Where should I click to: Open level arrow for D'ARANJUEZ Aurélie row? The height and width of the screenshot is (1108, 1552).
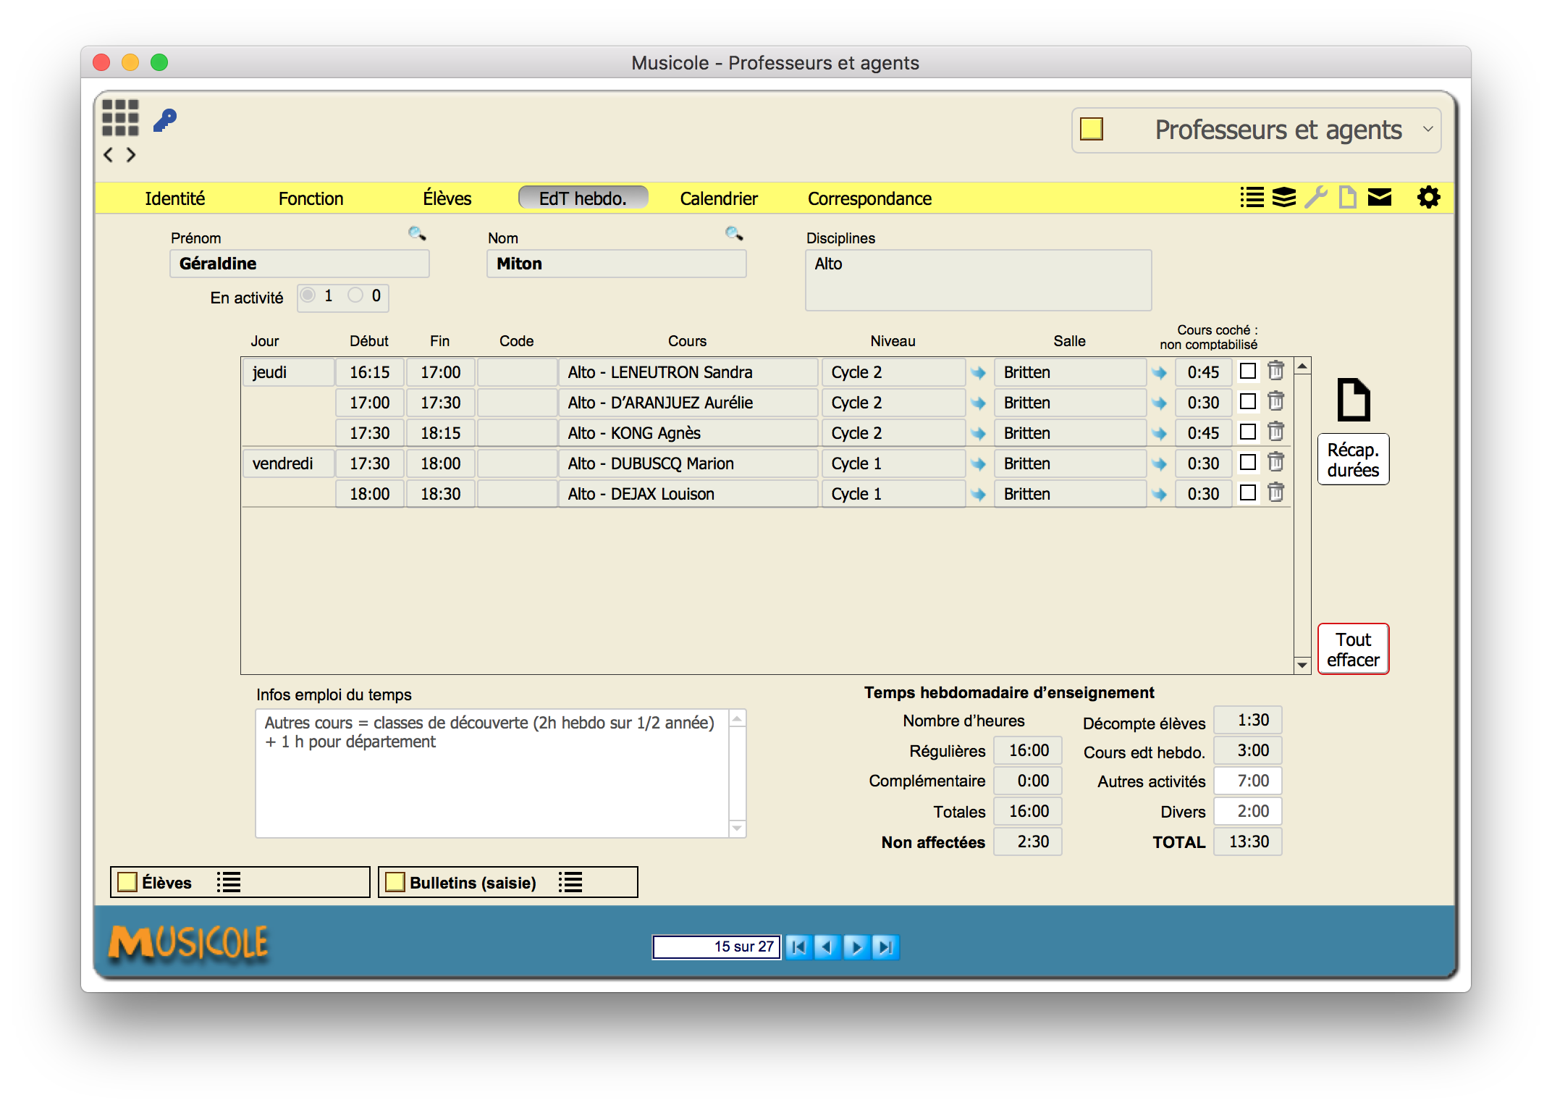pyautogui.click(x=979, y=403)
